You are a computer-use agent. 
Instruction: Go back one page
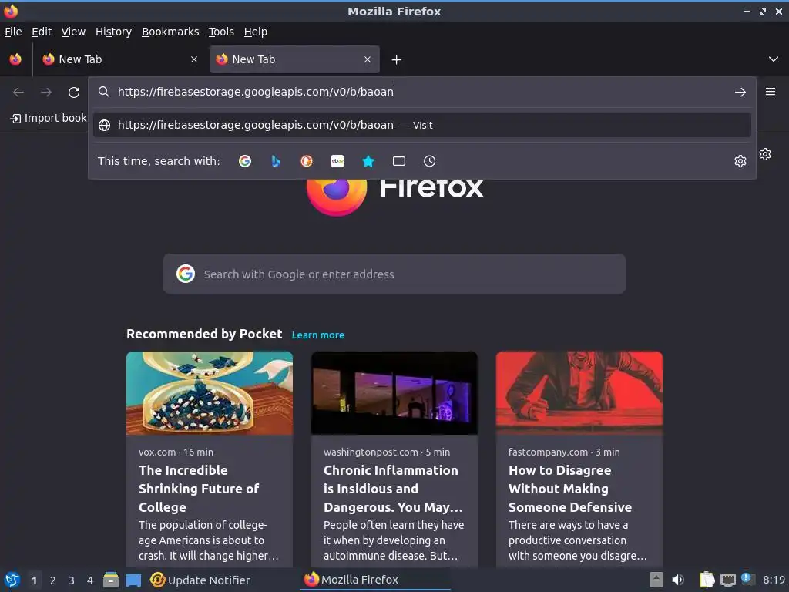[x=18, y=92]
